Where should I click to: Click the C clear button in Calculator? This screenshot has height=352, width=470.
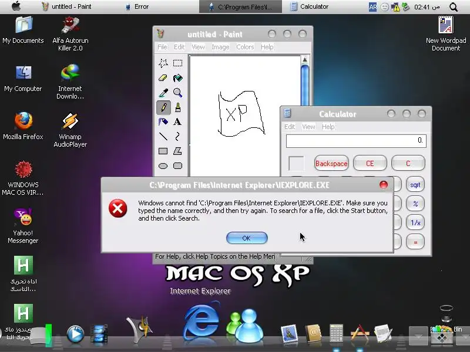(x=408, y=164)
